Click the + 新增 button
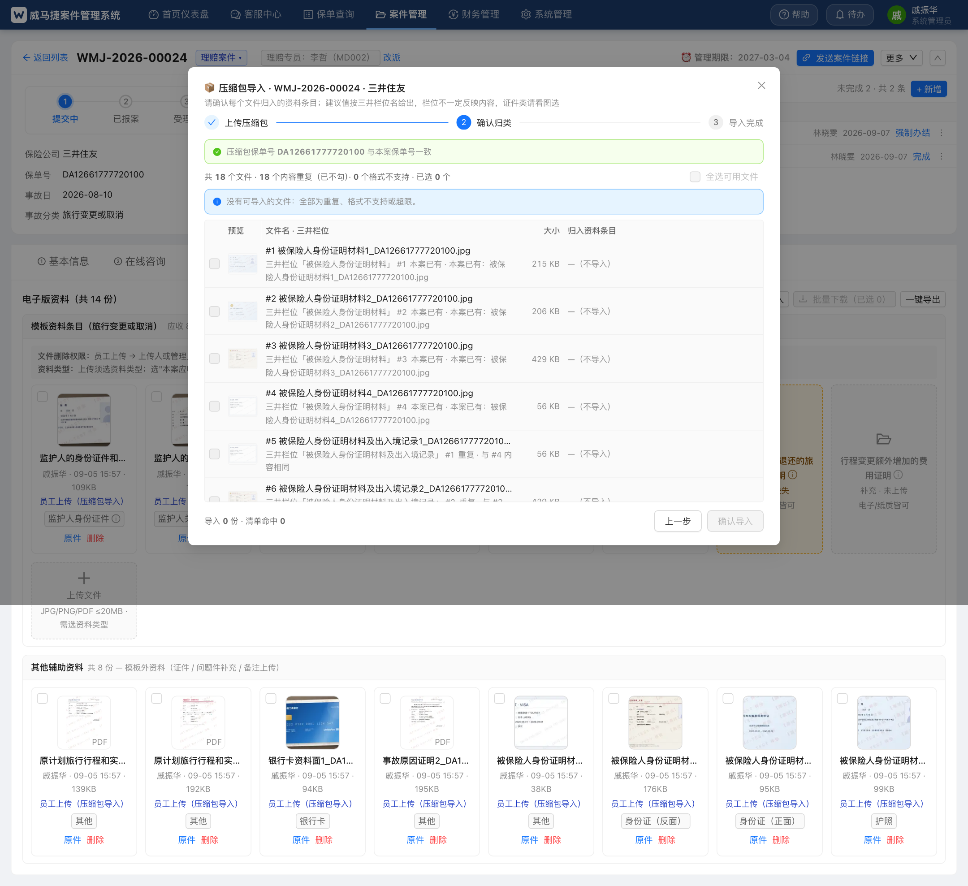Image resolution: width=968 pixels, height=886 pixels. point(929,89)
